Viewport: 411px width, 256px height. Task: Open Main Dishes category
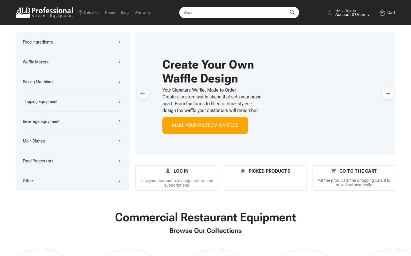tap(34, 141)
